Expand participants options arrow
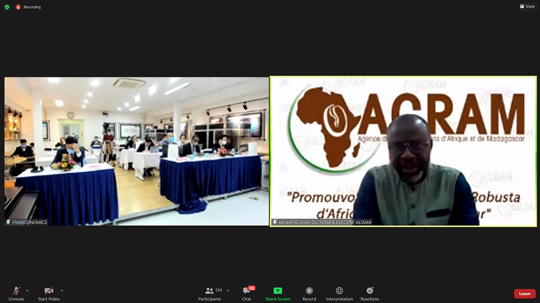The height and width of the screenshot is (303, 540). (x=228, y=291)
